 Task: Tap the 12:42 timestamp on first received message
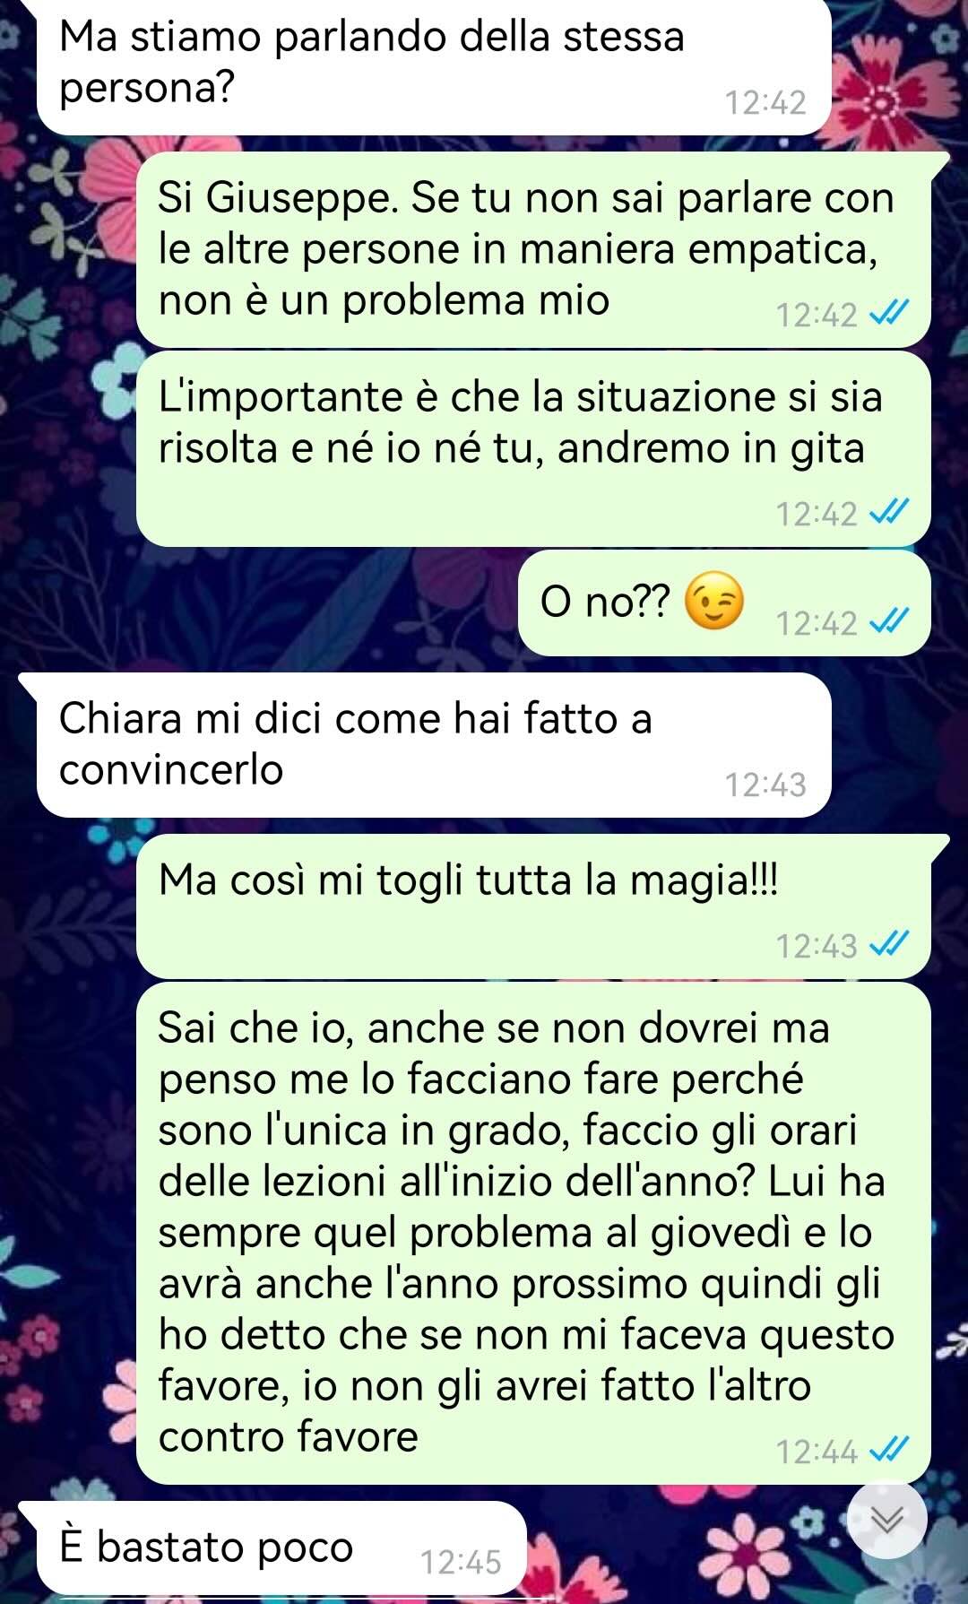[x=765, y=102]
